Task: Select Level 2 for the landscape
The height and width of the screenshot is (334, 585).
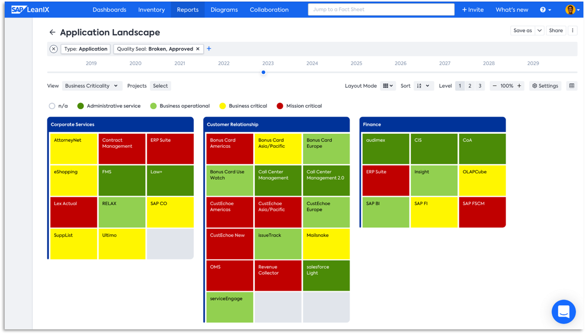Action: [x=469, y=85]
